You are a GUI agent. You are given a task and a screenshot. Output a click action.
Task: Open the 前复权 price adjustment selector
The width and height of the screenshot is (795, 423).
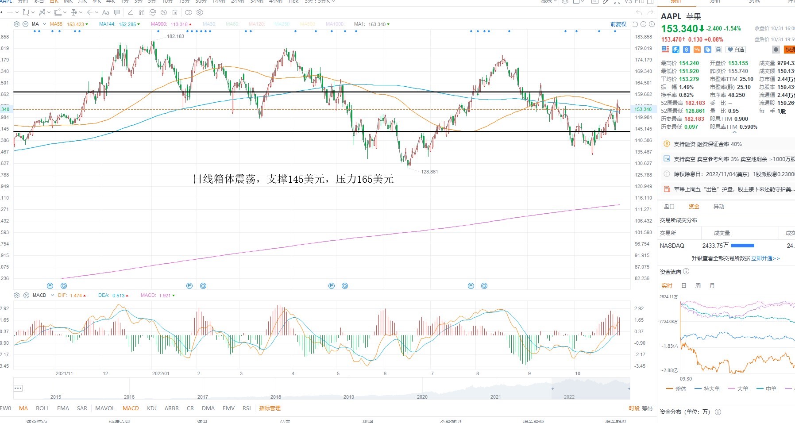(x=618, y=24)
